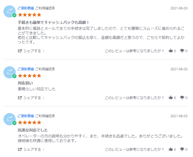Click the five-star rating of the first review
The image size is (193, 157).
(x=30, y=14)
